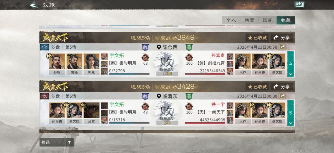Share the 连战6场 battle report via 分享
334x153 pixels.
point(282,87)
